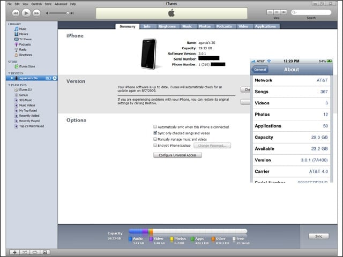
Task: Click Configure Universal Access button
Action: pos(177,155)
